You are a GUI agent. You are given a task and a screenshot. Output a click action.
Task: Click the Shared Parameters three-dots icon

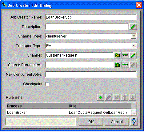[x=125, y=65]
